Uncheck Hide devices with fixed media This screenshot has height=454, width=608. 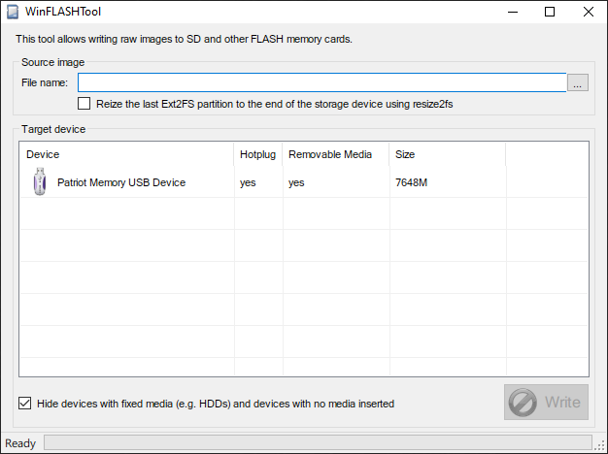click(25, 404)
